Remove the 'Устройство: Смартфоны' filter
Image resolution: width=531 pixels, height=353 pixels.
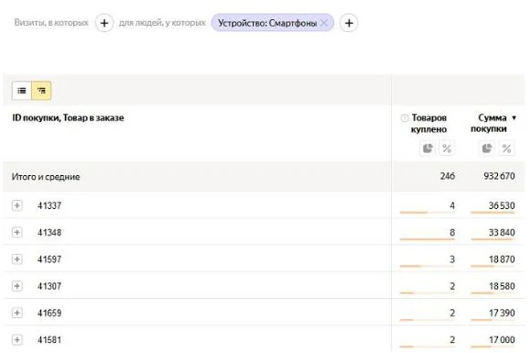pos(324,23)
